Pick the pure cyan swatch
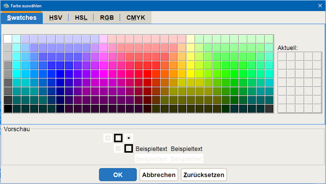This screenshot has width=326, height=184. tap(17, 74)
